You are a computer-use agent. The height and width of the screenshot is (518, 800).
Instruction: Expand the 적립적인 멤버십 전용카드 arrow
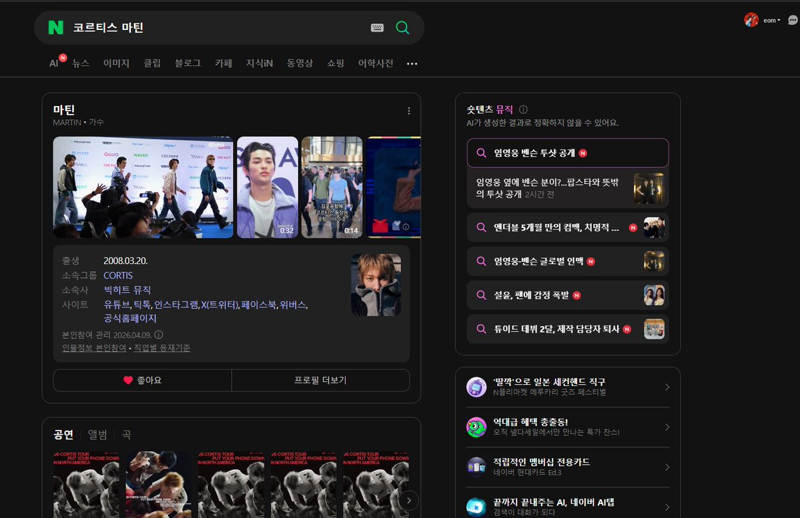(667, 467)
